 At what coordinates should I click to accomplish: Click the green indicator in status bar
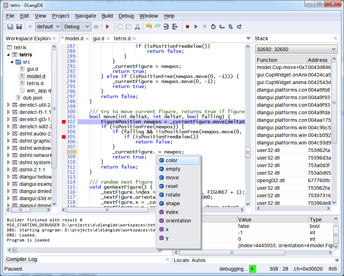[252, 269]
